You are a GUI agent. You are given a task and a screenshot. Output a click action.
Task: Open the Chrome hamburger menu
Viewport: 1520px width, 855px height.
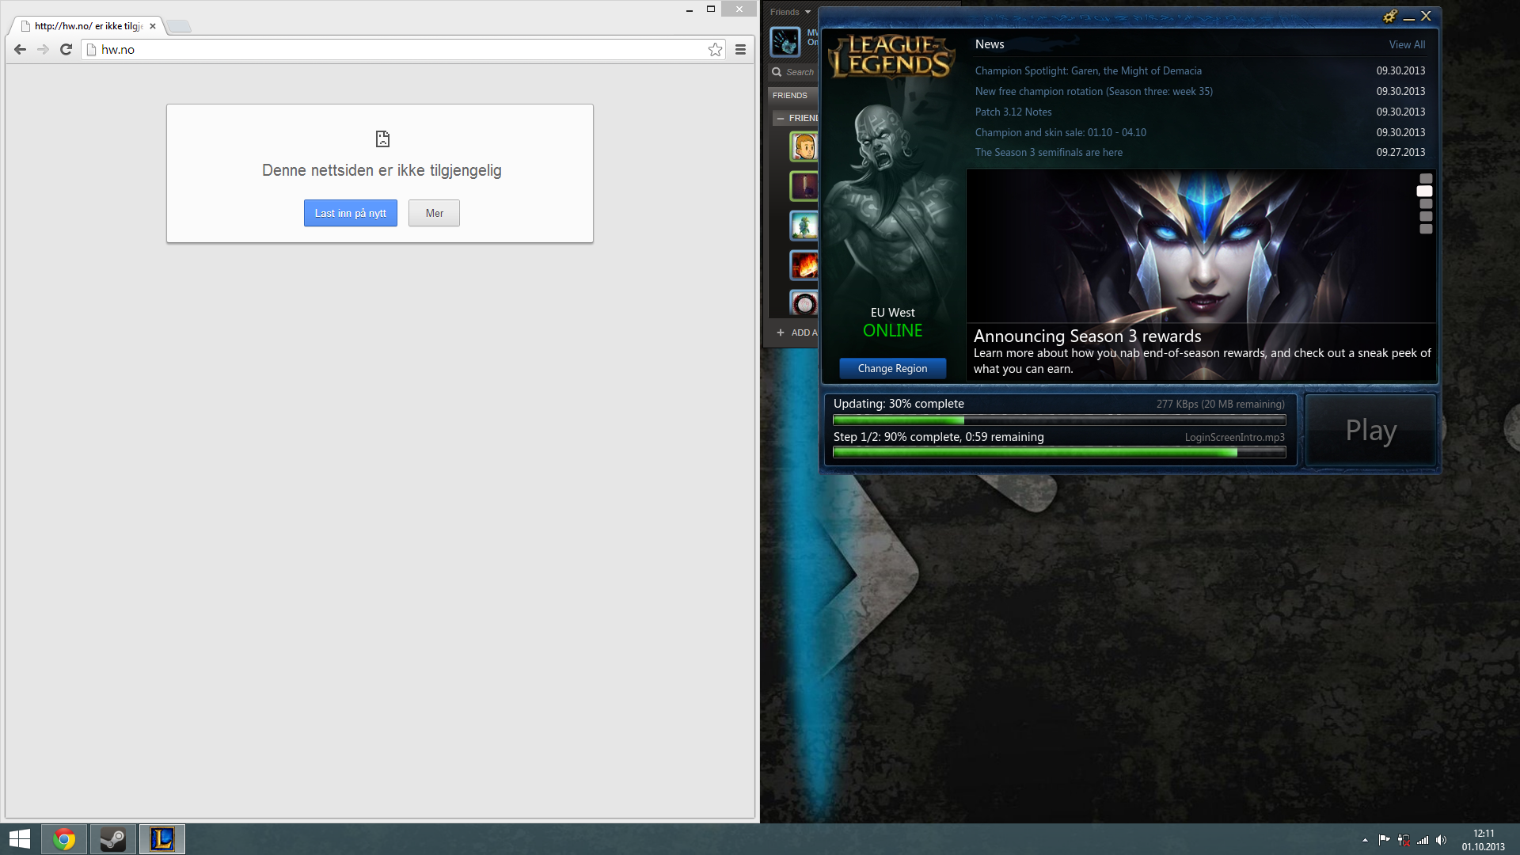[x=740, y=49]
